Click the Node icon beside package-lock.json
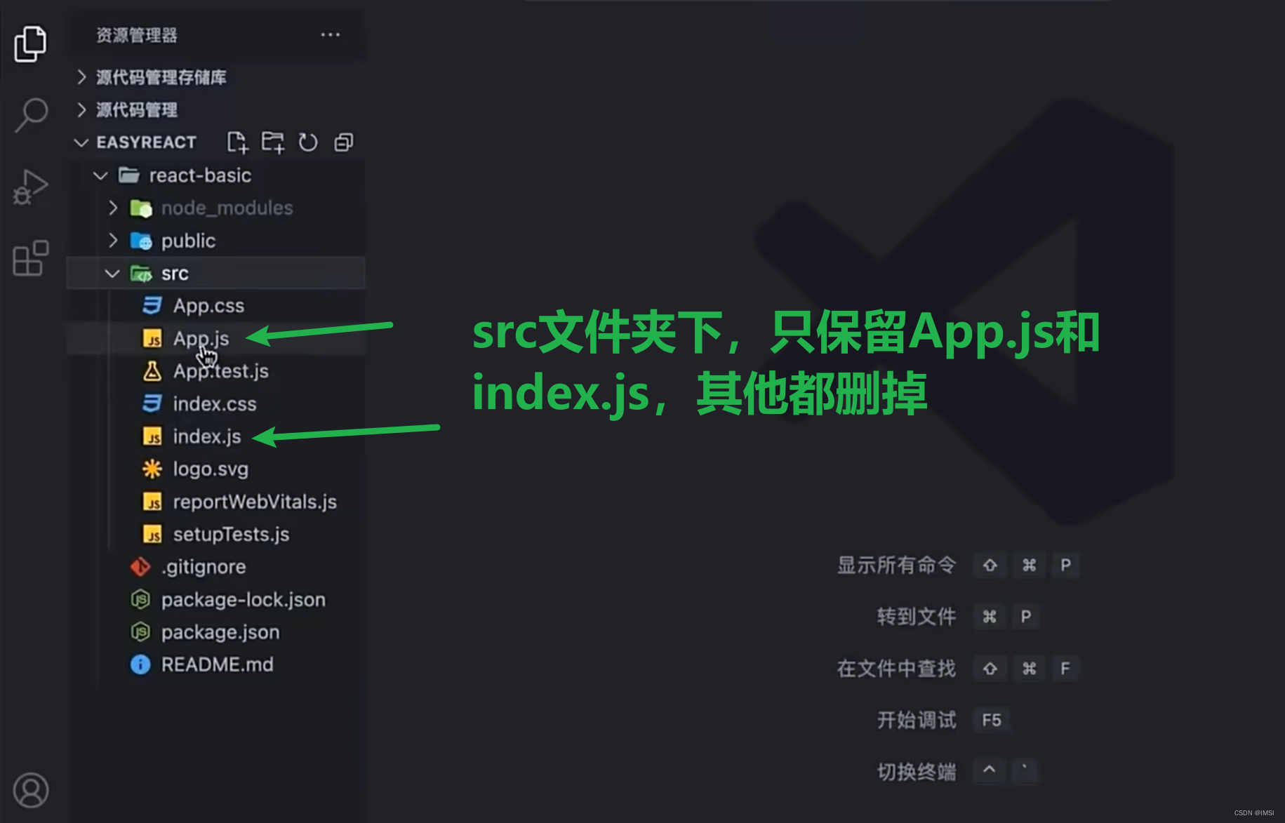This screenshot has height=823, width=1285. pyautogui.click(x=140, y=599)
